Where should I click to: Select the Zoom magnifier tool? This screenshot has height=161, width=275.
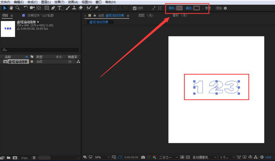point(17,8)
